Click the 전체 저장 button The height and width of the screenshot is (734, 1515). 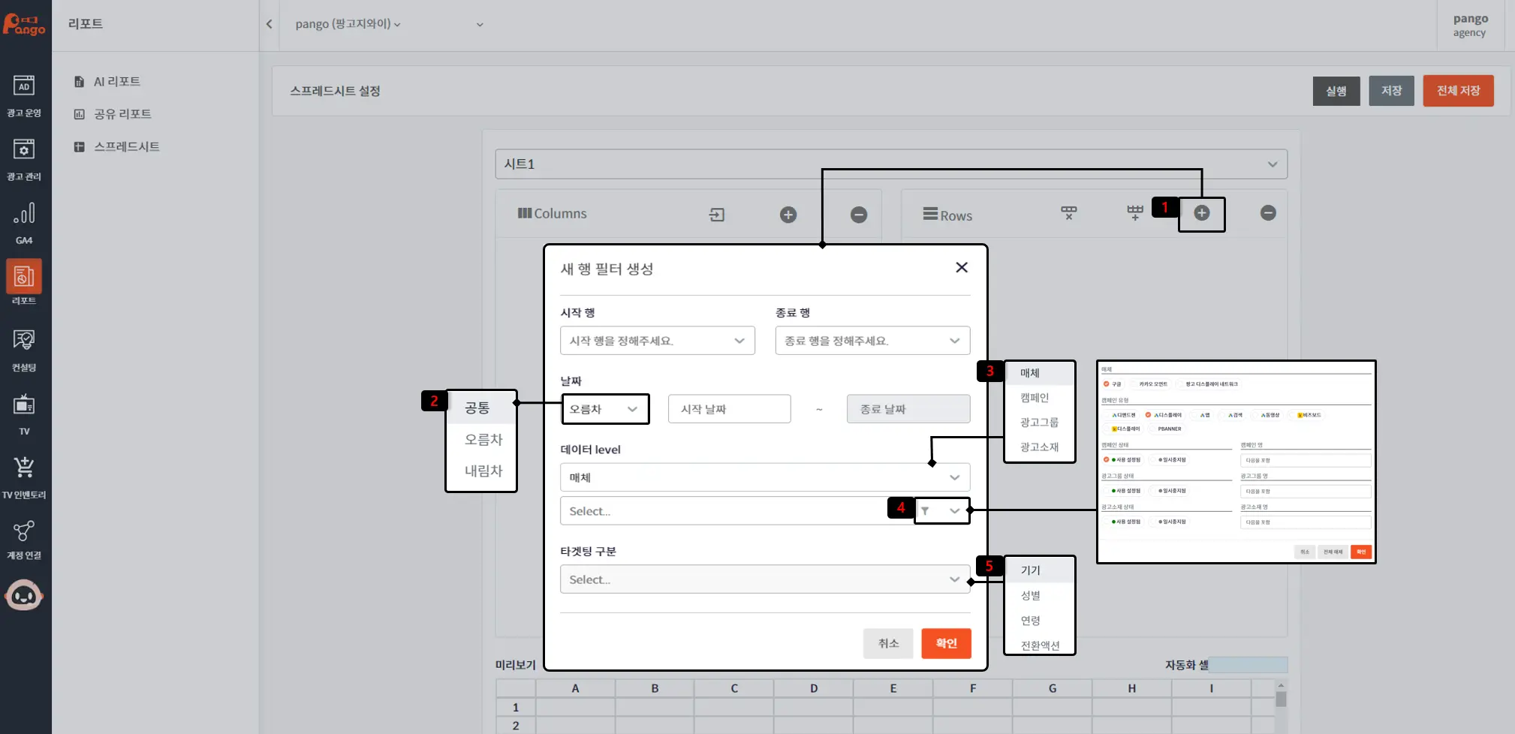(1457, 91)
